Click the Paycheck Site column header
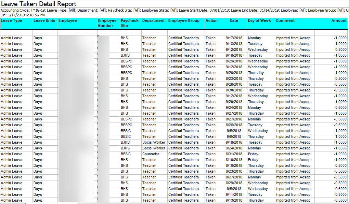 (x=130, y=23)
